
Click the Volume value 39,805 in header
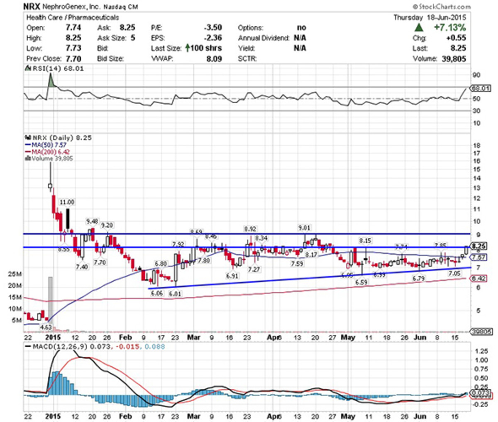click(x=454, y=59)
